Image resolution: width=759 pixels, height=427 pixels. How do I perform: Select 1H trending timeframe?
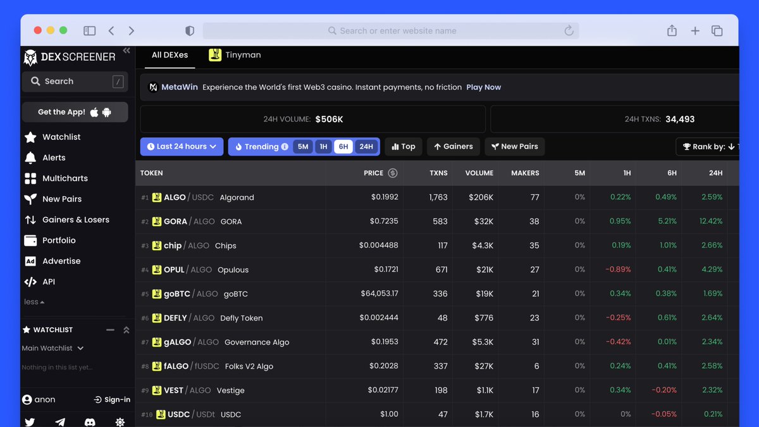323,147
